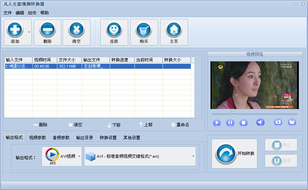Click the Delete (删除) toolbar icon
This screenshot has width=308, height=190.
click(x=47, y=29)
